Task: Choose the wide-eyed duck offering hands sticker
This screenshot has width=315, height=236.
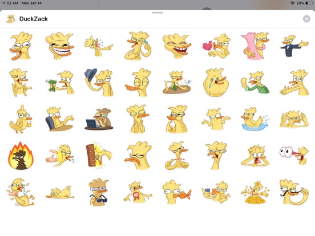Action: click(x=294, y=83)
